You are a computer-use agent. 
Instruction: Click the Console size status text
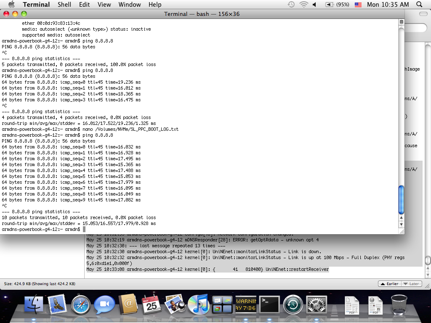click(40, 284)
